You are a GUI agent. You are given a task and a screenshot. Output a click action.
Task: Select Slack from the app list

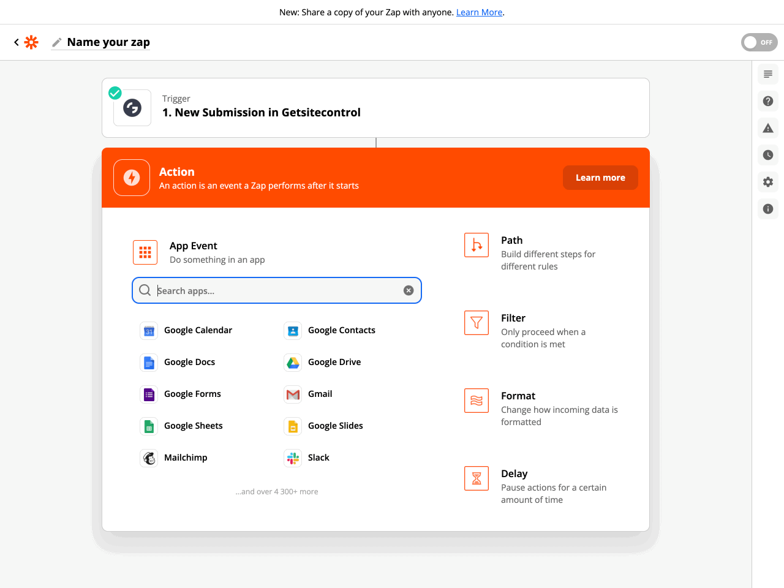coord(318,458)
